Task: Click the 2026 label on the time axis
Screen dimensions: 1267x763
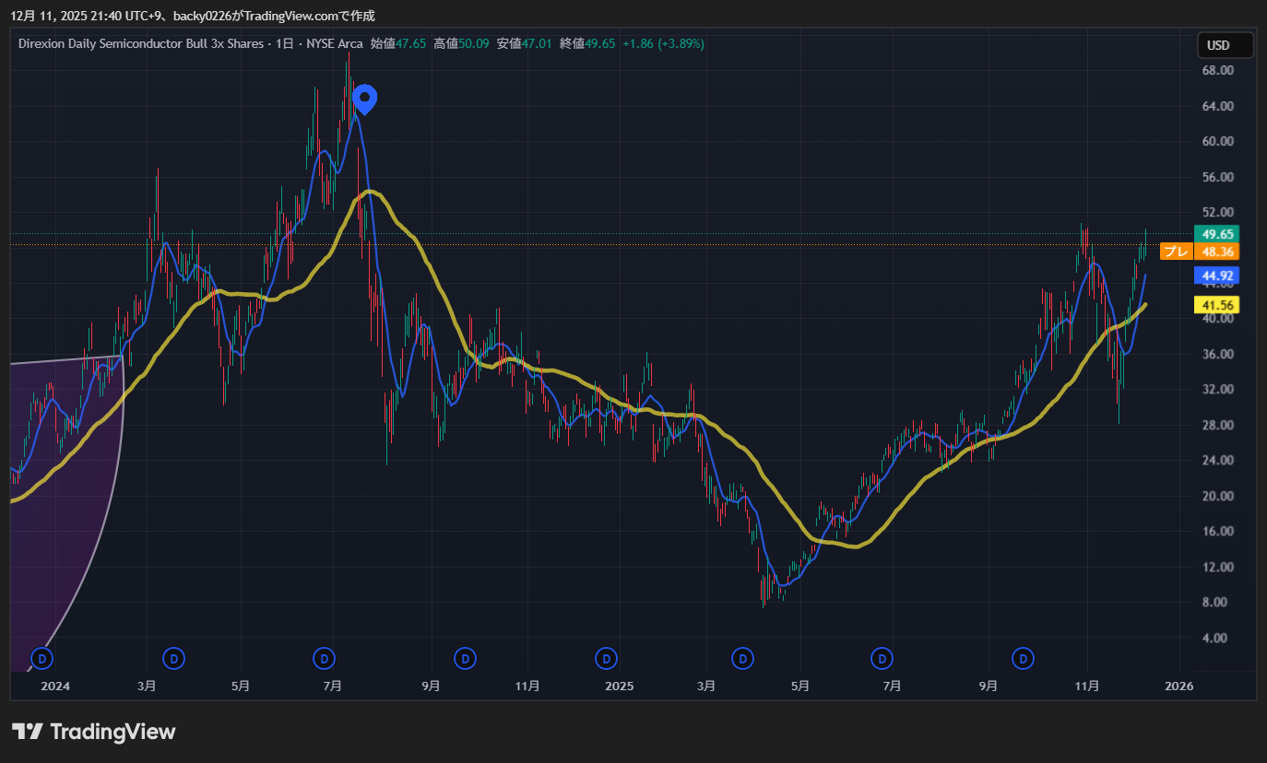Action: [1178, 687]
